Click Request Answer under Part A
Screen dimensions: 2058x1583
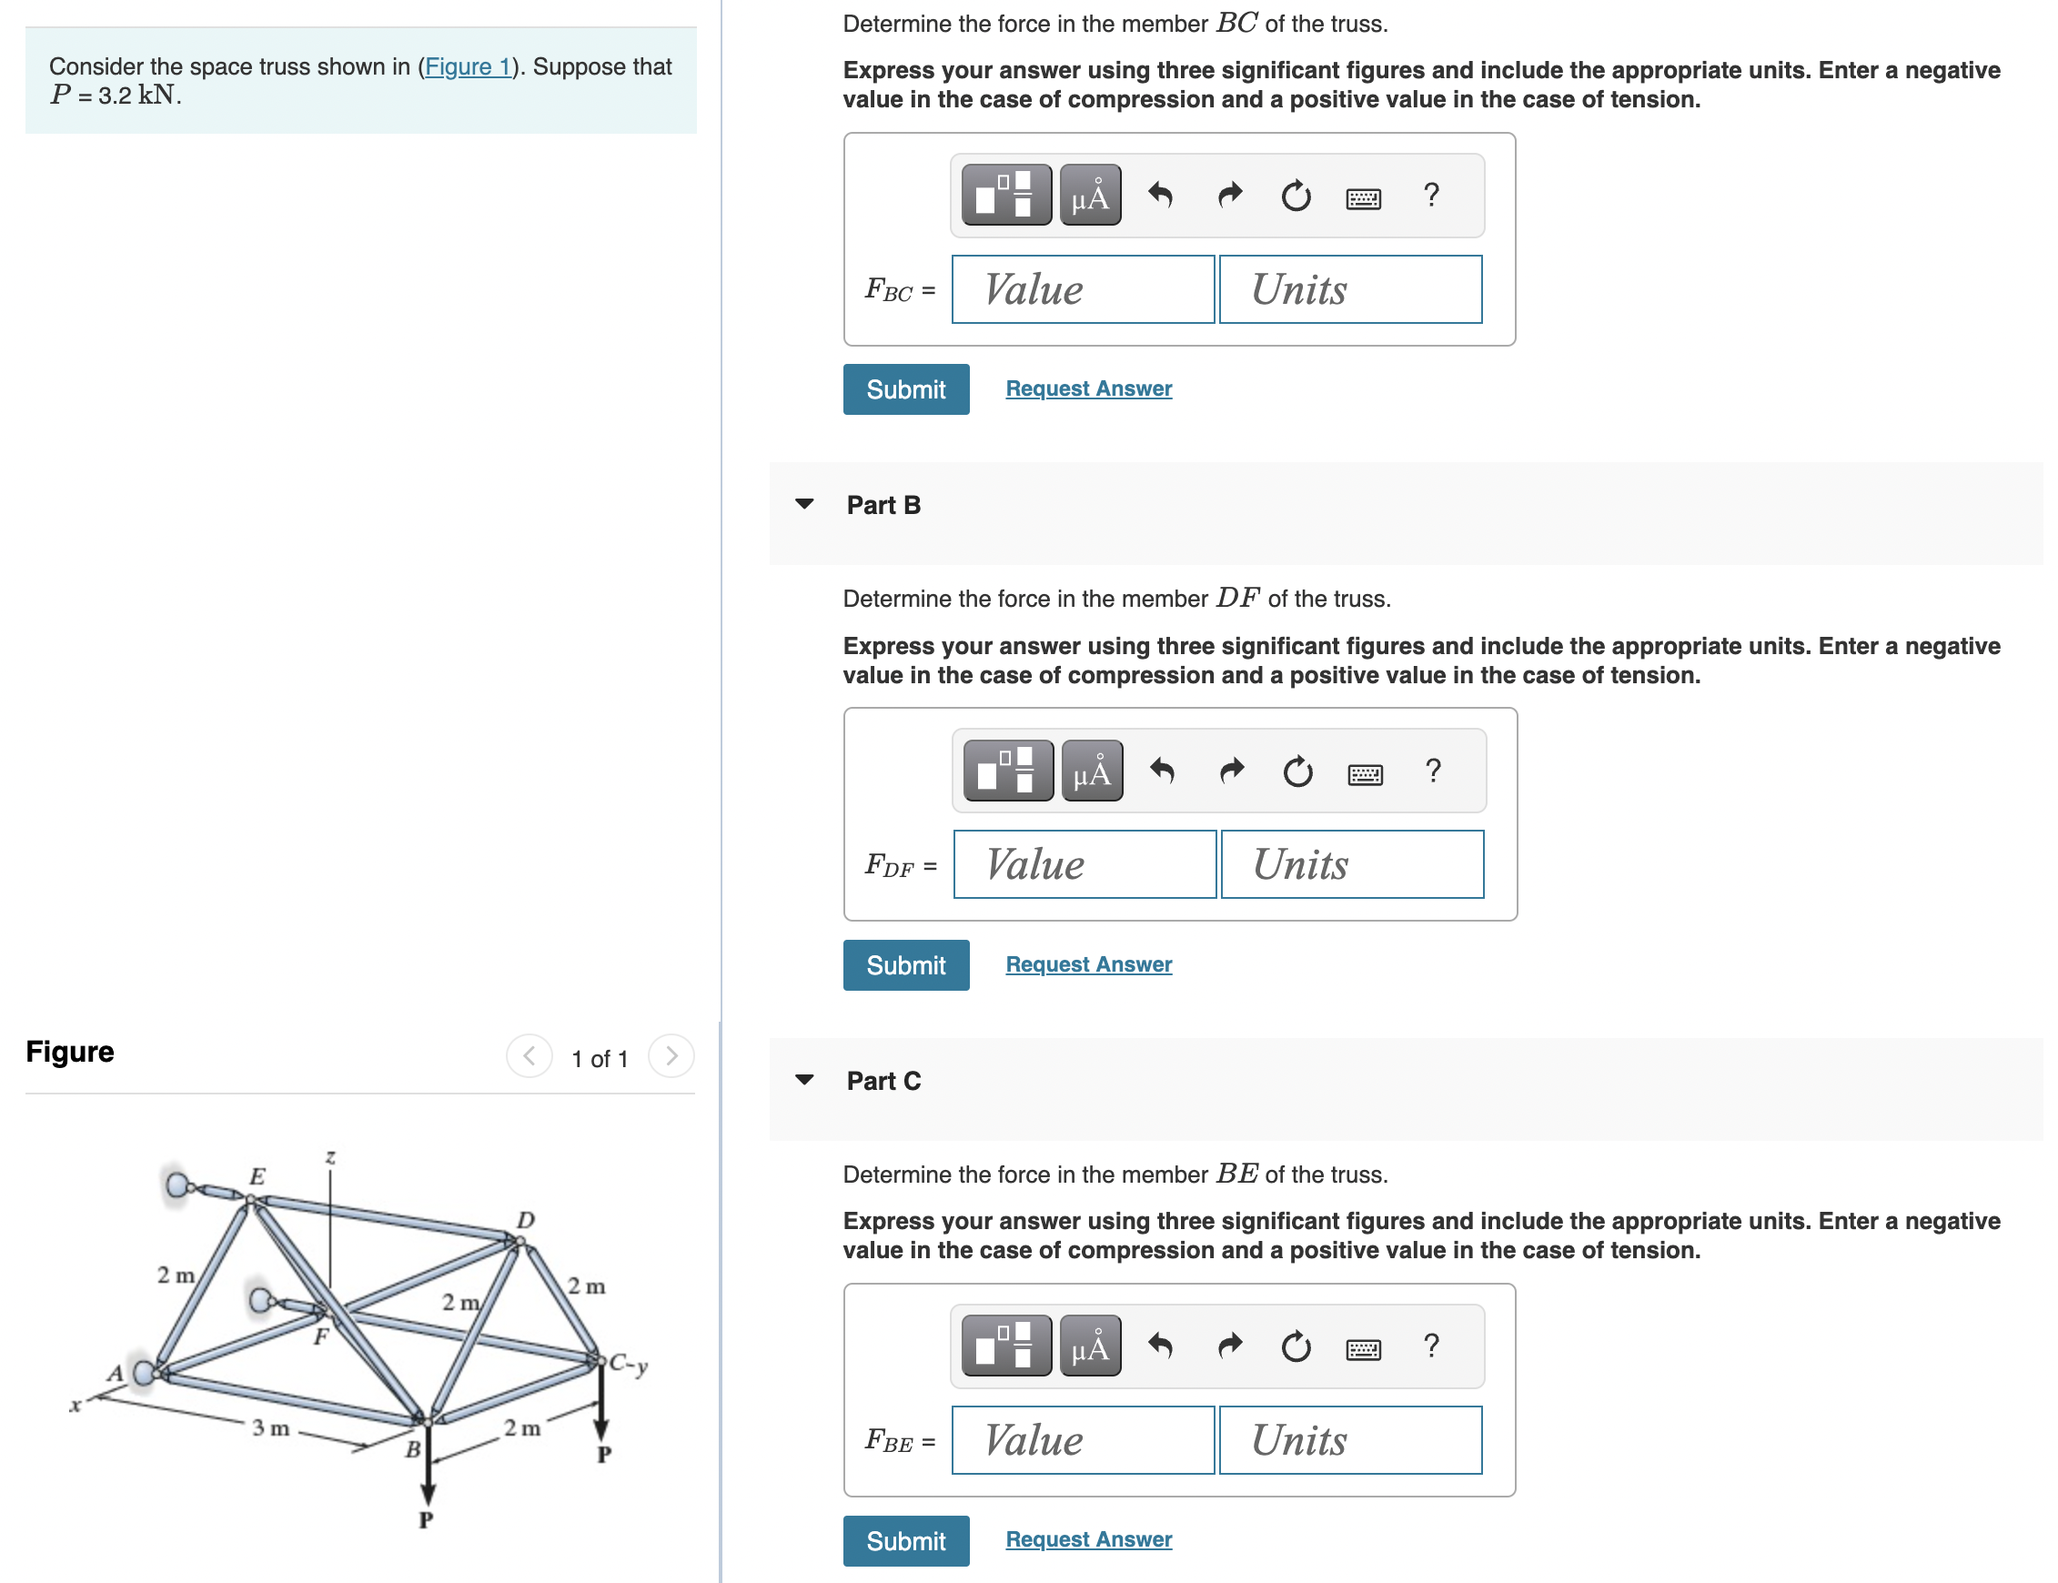coord(1087,388)
